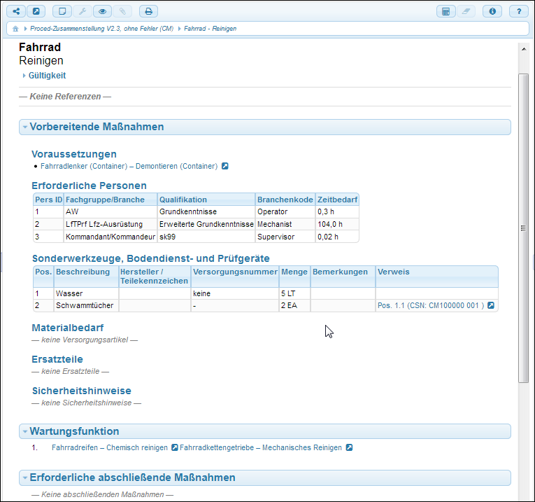The image size is (535, 502).
Task: Click the Branchenkode column header
Action: [285, 200]
